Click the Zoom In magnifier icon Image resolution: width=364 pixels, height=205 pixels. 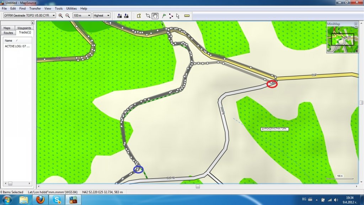60,16
